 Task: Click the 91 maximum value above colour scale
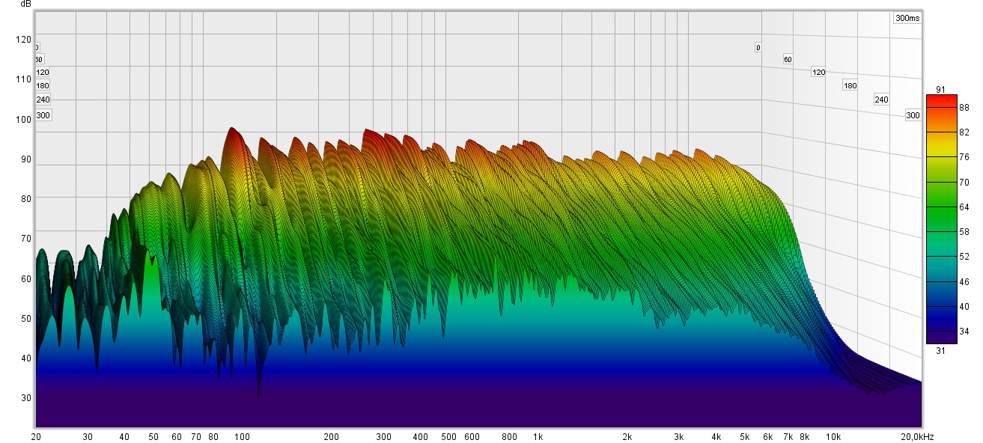(941, 90)
